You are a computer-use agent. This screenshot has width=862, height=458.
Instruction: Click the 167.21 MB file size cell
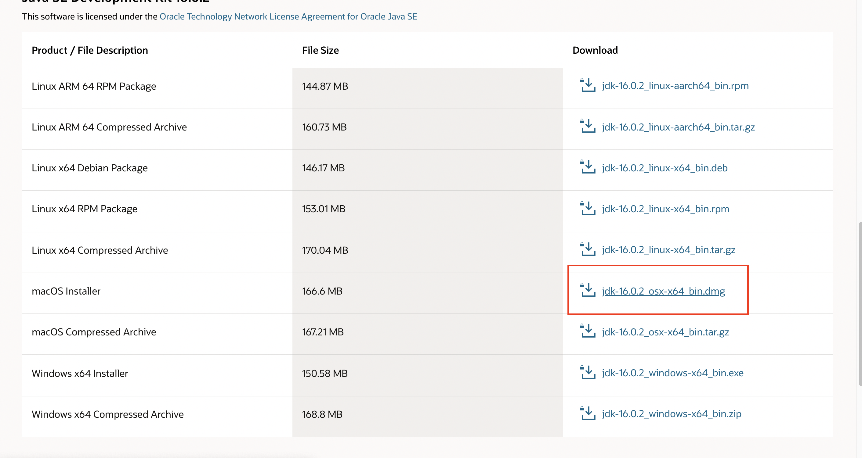pos(428,334)
